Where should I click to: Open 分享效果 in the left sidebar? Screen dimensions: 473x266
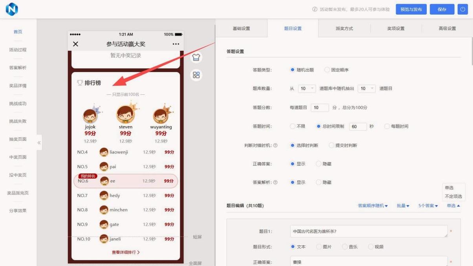click(18, 211)
